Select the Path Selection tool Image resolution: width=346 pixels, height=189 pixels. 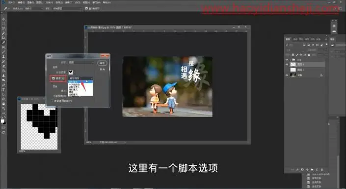[3, 94]
